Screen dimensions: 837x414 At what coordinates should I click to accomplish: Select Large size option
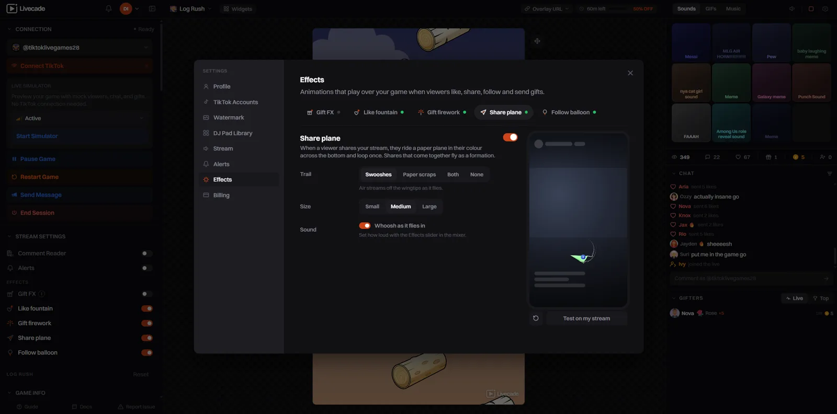pyautogui.click(x=429, y=206)
